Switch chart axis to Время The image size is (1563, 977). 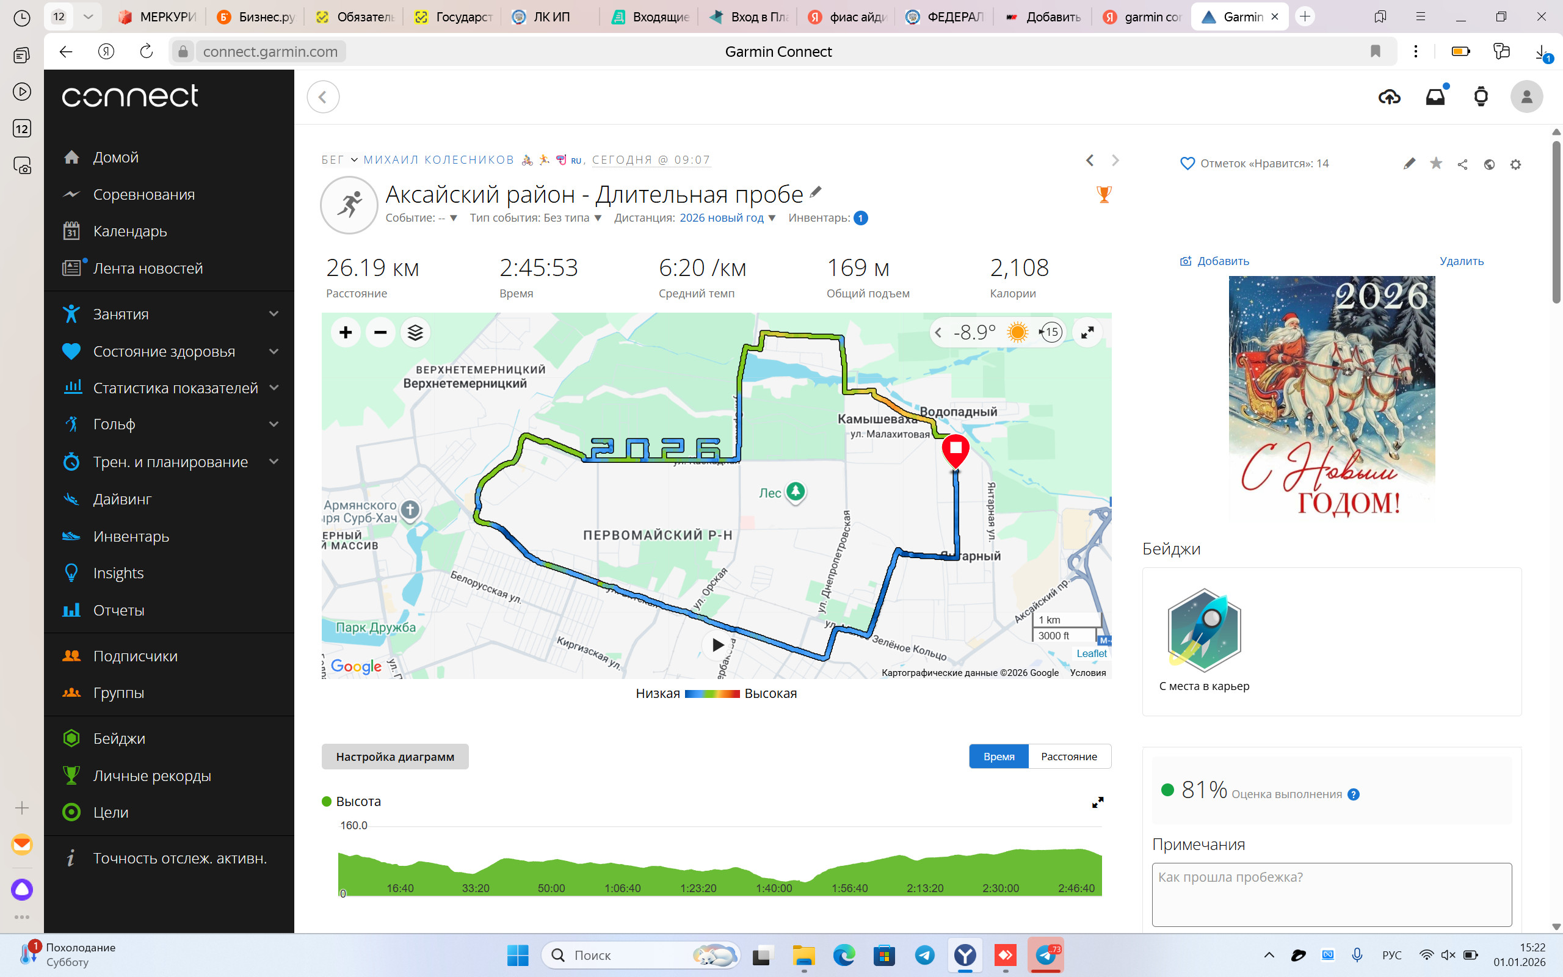998,757
